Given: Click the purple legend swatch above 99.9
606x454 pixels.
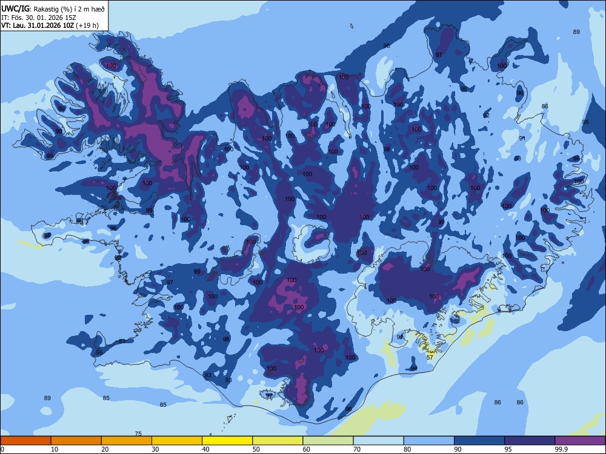Looking at the screenshot, I should pyautogui.click(x=580, y=441).
